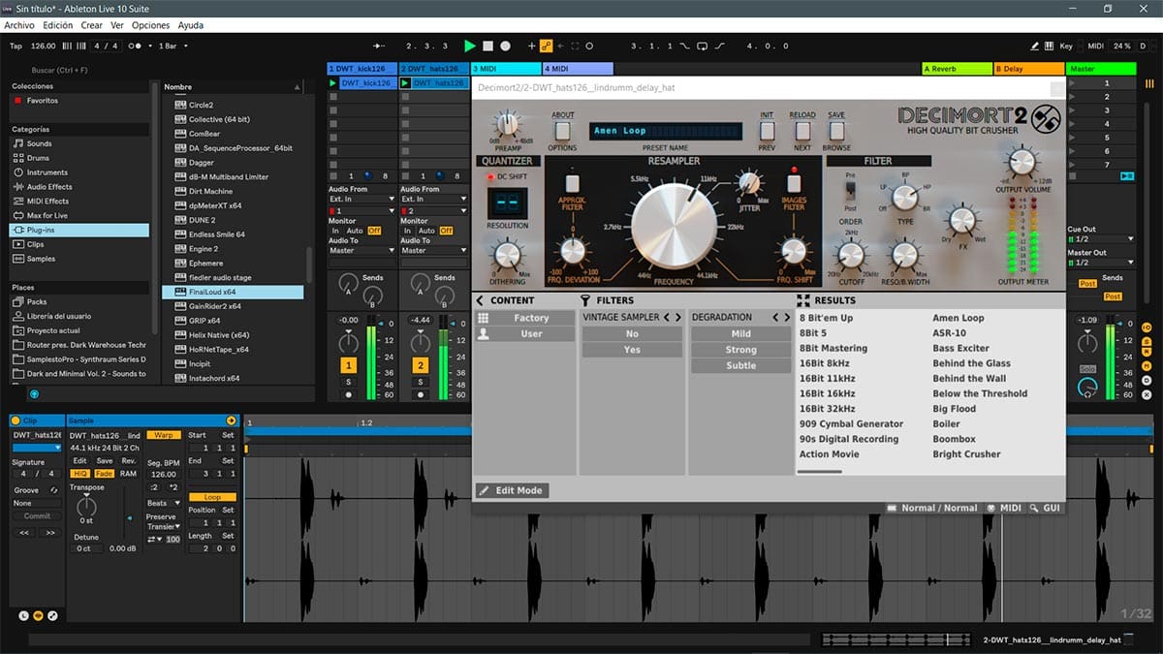The height and width of the screenshot is (654, 1163).
Task: Go to next VINTAGE SAMPLER filter arrow
Action: pos(678,318)
